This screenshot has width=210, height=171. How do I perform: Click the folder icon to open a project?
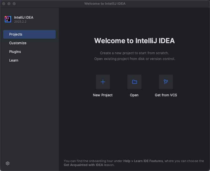tap(134, 82)
